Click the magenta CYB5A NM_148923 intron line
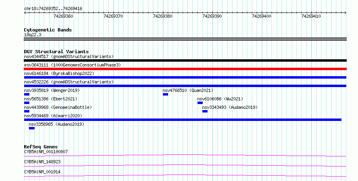The image size is (358, 181). (185, 165)
